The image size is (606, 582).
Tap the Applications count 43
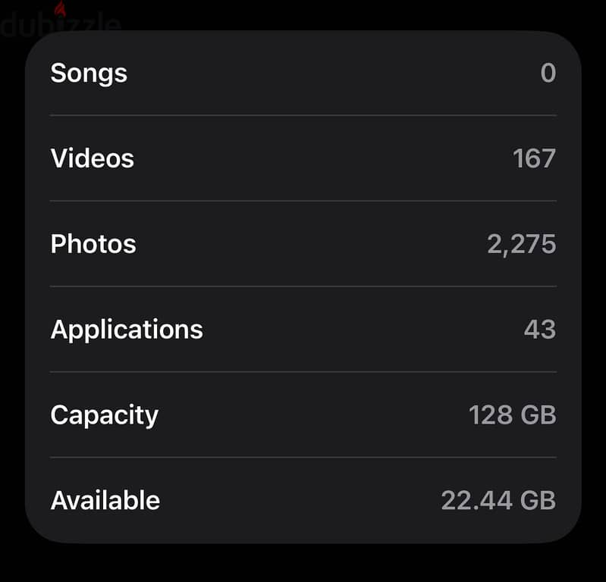pos(540,330)
